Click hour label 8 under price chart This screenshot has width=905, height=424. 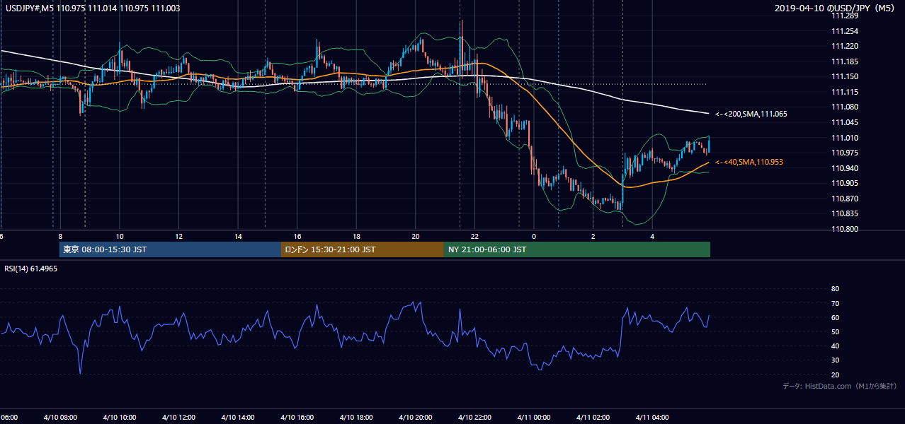pyautogui.click(x=60, y=236)
